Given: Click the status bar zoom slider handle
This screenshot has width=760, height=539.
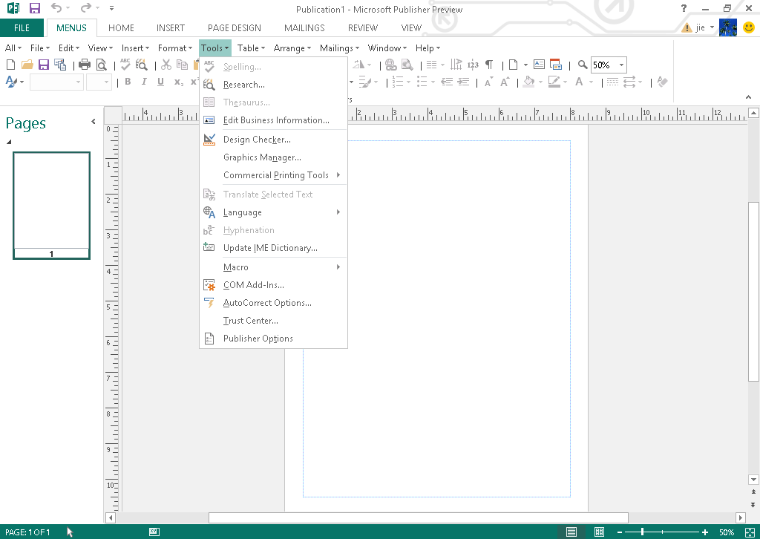Looking at the screenshot, I should pyautogui.click(x=642, y=532).
